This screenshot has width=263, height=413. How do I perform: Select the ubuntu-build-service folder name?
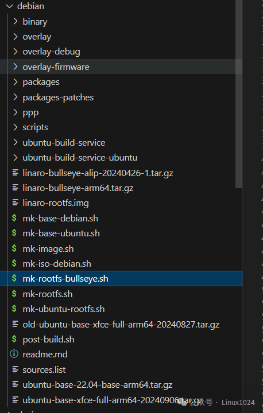coord(64,143)
